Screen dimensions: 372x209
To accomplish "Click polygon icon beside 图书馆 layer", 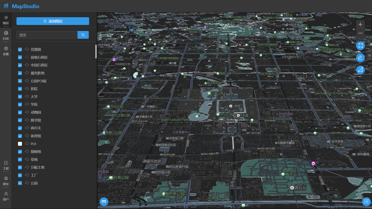I will (27, 120).
